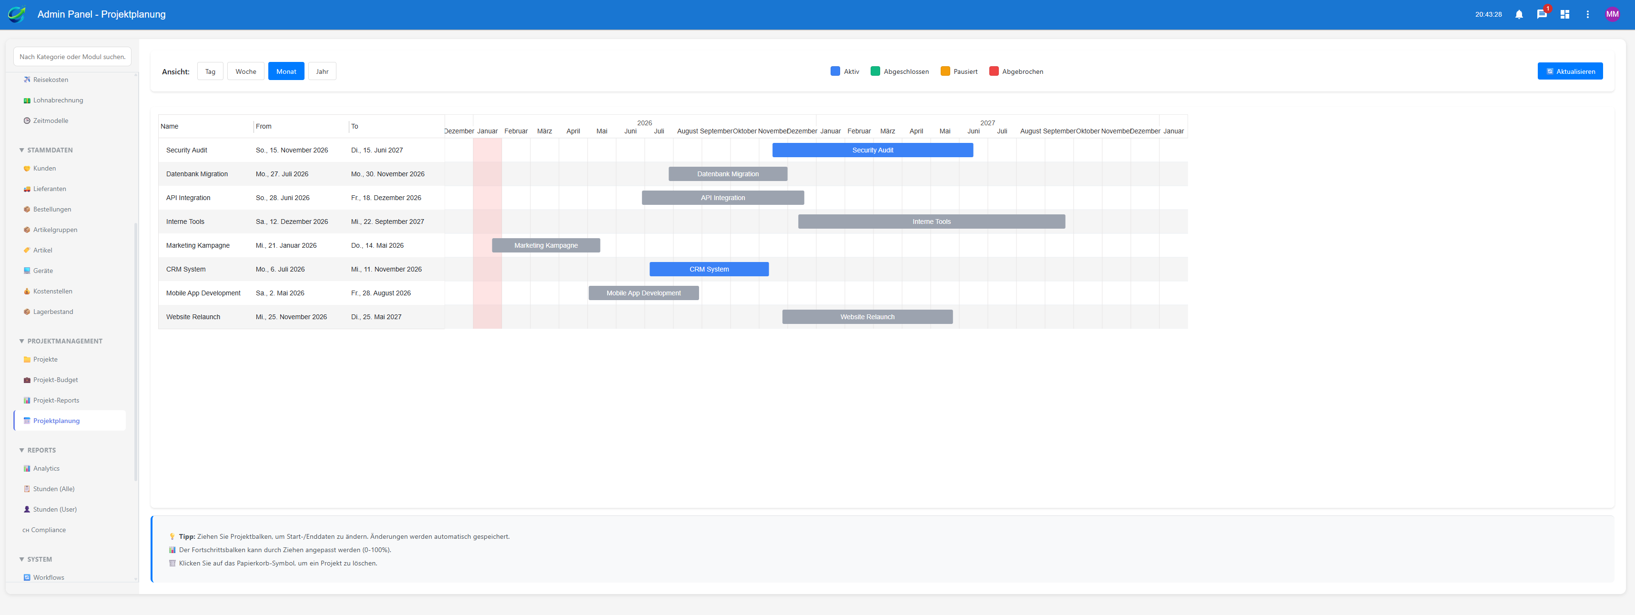Open the three-dot overflow menu in the header
Viewport: 1635px width, 615px height.
(1587, 14)
